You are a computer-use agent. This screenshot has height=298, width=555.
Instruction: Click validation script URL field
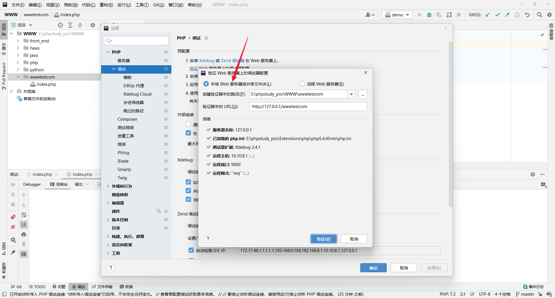coord(308,107)
